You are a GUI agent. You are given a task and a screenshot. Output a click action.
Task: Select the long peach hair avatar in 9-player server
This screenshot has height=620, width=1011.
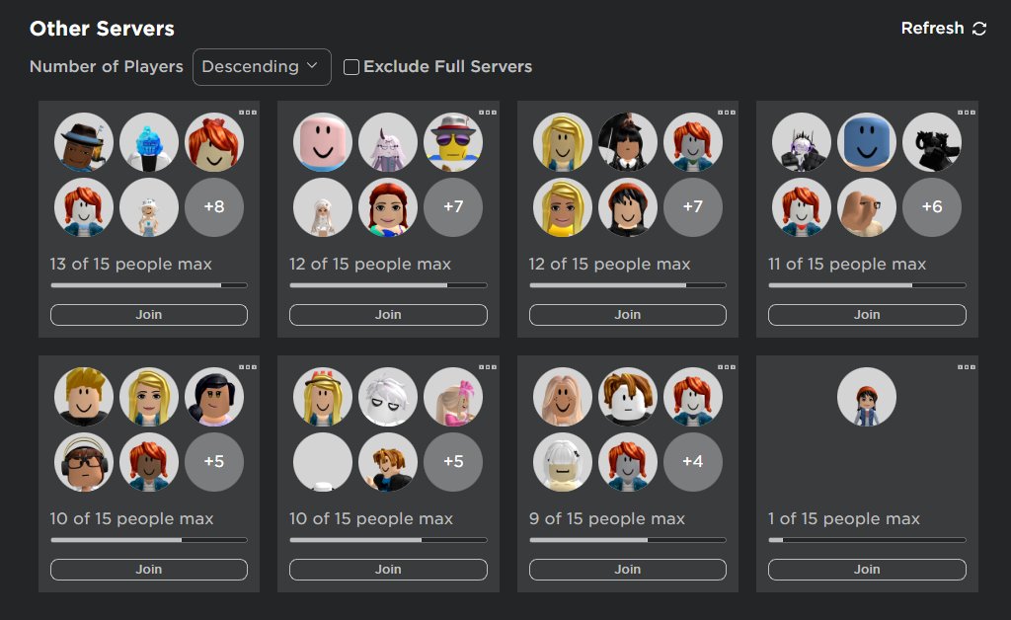(x=562, y=396)
